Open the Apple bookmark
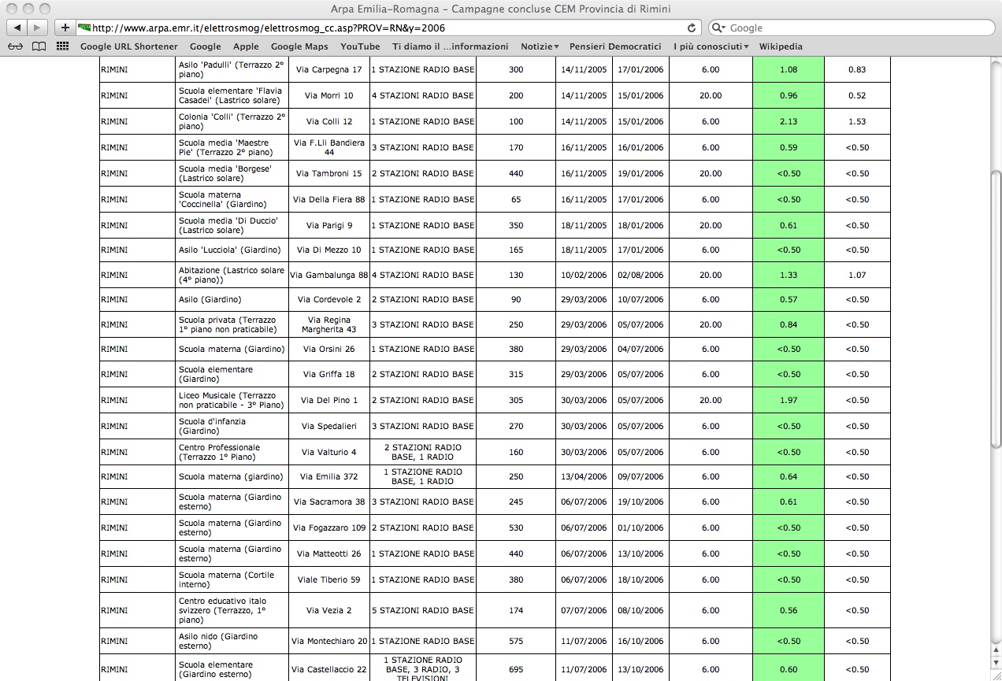The height and width of the screenshot is (681, 1002). [246, 46]
